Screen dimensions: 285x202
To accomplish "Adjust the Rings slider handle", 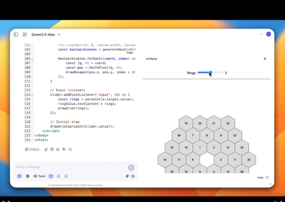I will (x=211, y=73).
